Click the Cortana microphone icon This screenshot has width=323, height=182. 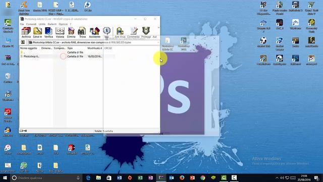pyautogui.click(x=78, y=177)
